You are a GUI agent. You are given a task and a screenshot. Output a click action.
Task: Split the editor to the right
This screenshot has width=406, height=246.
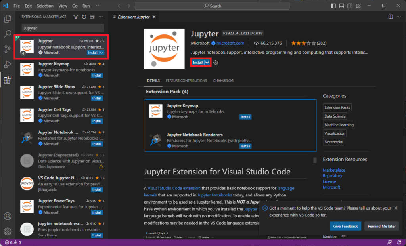pos(391,17)
